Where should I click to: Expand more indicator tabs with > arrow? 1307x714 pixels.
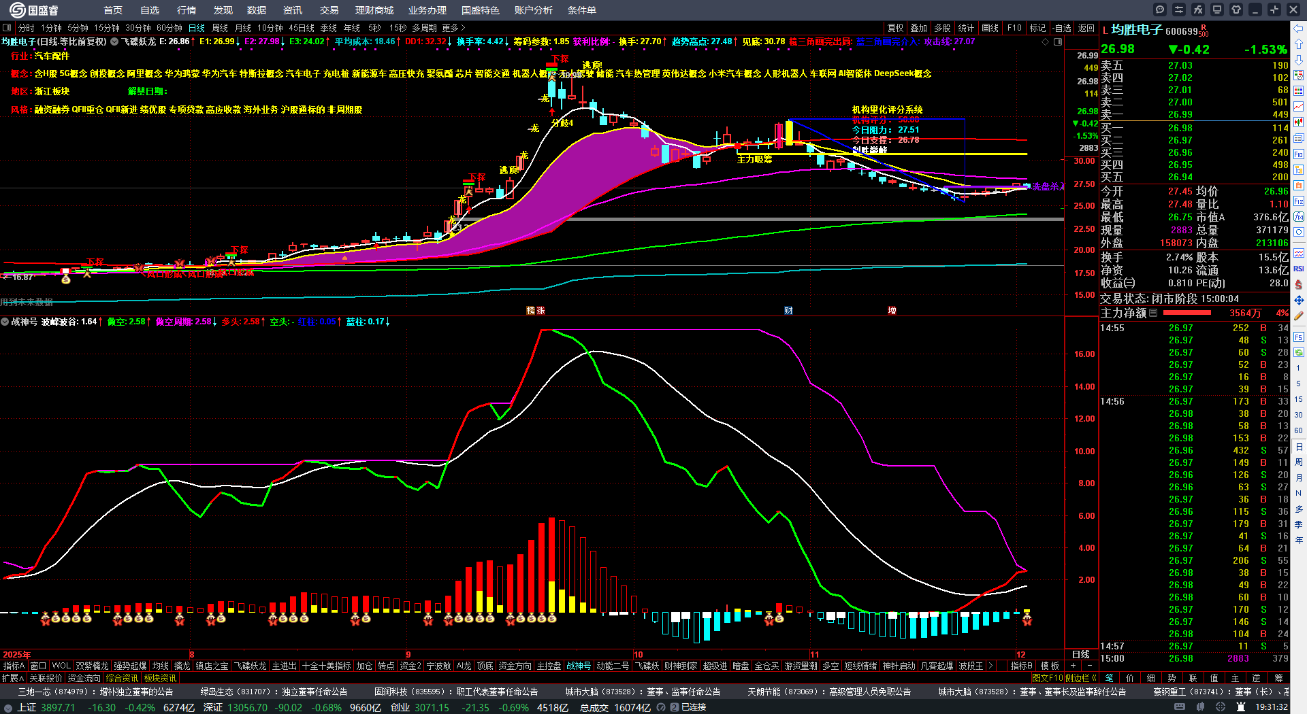coord(990,666)
